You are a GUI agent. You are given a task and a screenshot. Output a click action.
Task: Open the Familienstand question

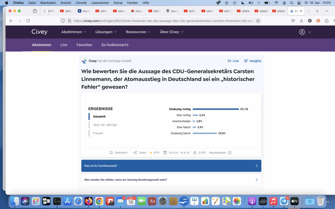(171, 166)
